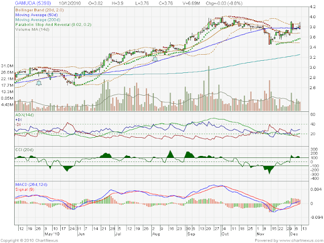This screenshot has height=243, width=324.
Task: Click the volume value V=6.69M
Action: coord(191,4)
